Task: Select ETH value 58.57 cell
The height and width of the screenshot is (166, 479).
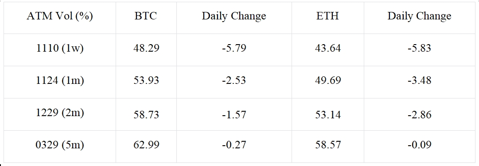Action: (327, 147)
